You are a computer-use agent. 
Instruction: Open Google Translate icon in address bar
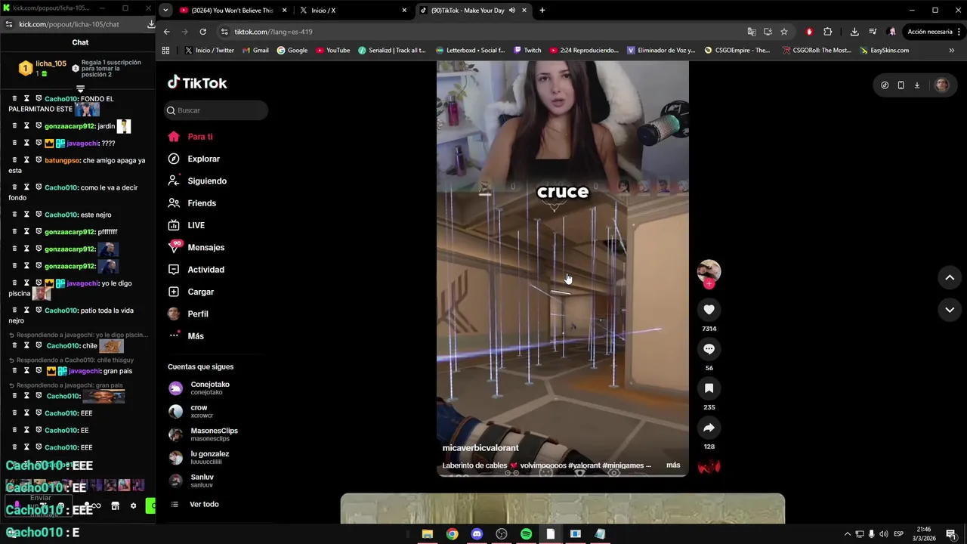pos(751,32)
